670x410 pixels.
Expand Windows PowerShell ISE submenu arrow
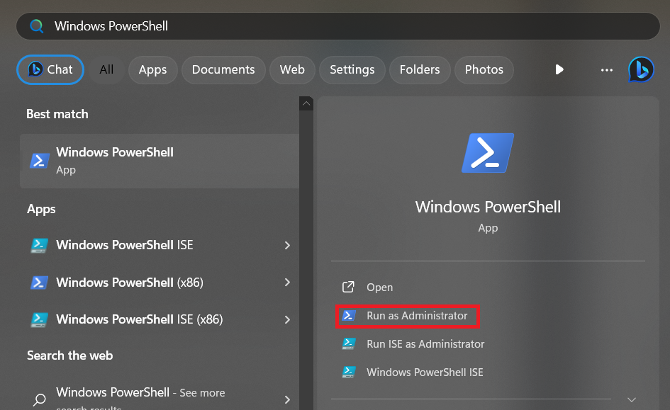[x=287, y=245]
